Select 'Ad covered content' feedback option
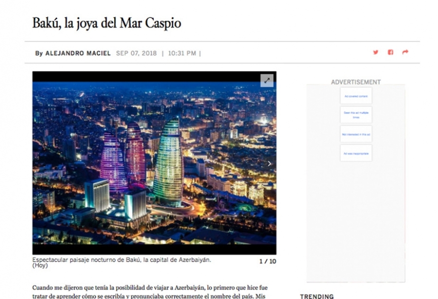This screenshot has width=438, height=299. (356, 96)
